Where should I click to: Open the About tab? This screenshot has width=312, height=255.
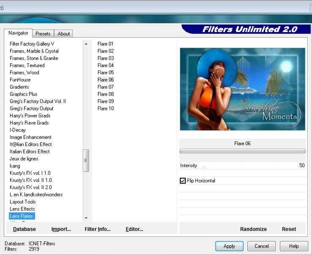pos(64,34)
